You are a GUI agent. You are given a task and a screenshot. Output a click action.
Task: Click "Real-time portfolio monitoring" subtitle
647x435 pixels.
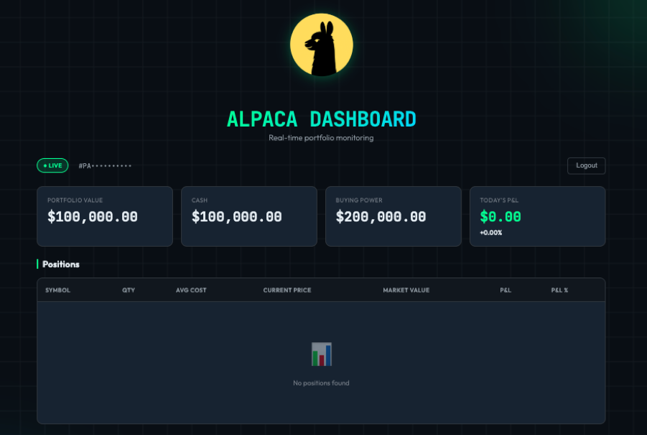click(x=321, y=137)
